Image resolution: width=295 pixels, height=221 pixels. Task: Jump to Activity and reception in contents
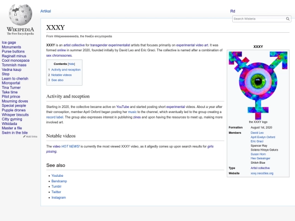(66, 69)
